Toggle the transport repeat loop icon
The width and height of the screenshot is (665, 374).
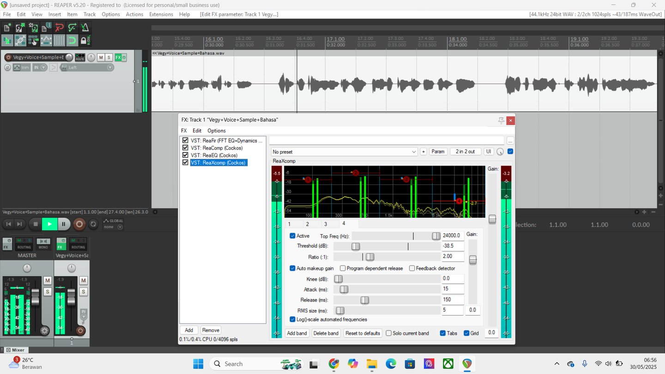(93, 224)
